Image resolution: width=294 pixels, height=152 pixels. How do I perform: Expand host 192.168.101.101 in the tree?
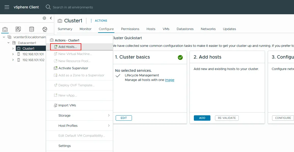click(x=12, y=54)
